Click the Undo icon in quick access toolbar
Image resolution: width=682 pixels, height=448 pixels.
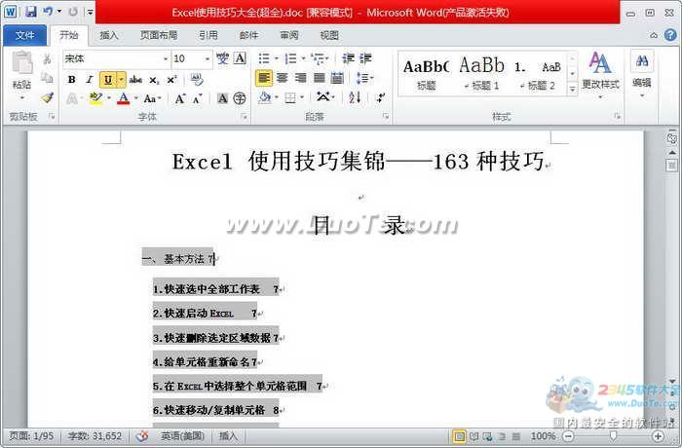(49, 12)
